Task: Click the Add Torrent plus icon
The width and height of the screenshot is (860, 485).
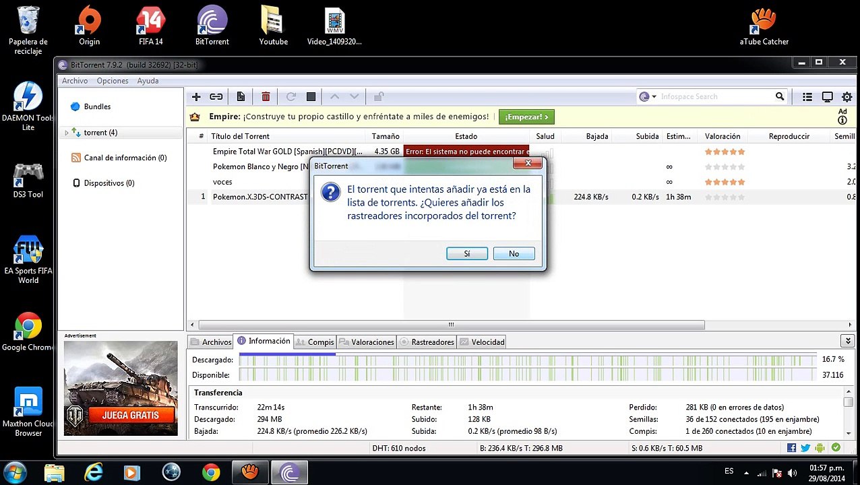Action: (196, 97)
